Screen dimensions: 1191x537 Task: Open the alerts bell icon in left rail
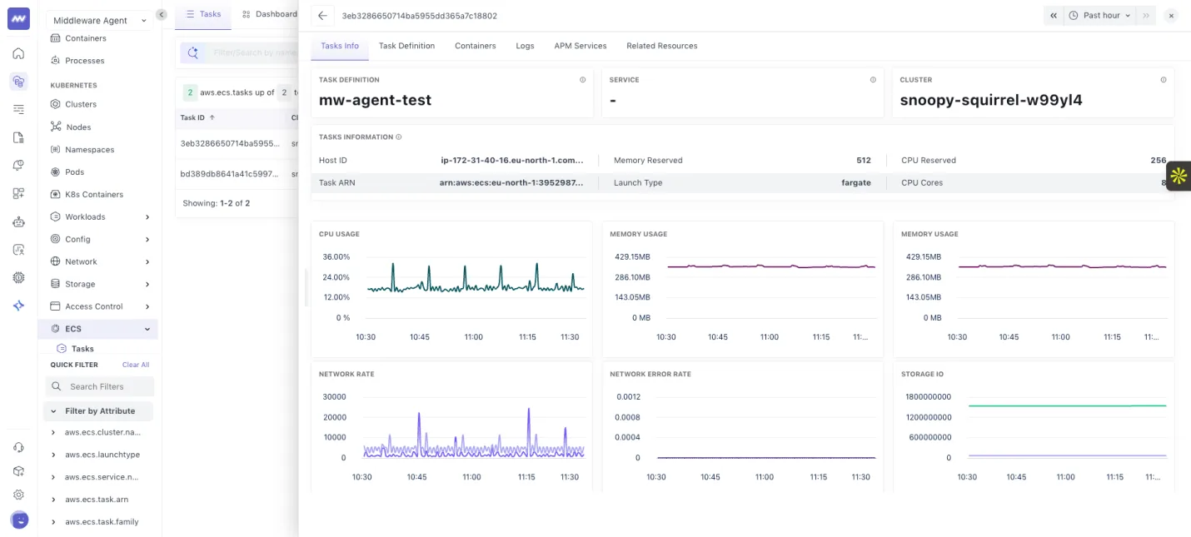(x=18, y=166)
